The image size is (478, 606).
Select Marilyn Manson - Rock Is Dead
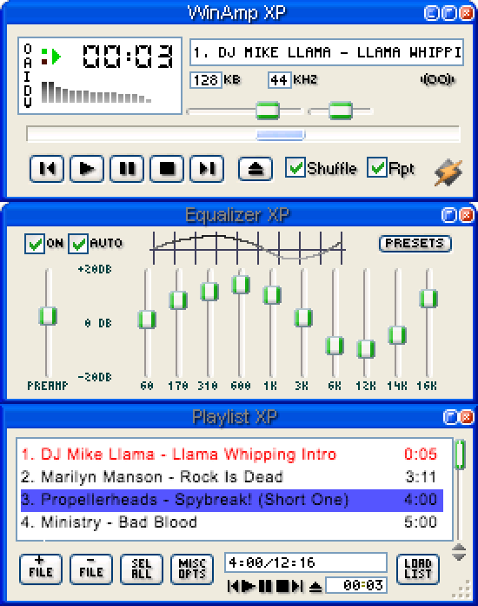click(x=231, y=476)
